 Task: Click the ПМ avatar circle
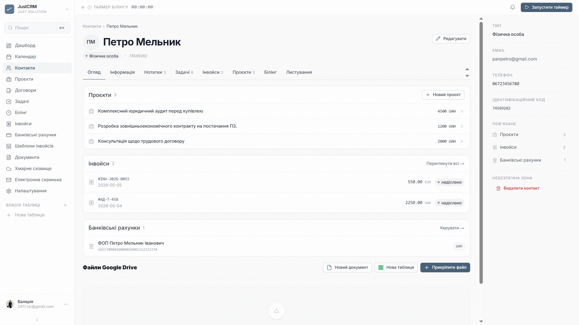(91, 42)
